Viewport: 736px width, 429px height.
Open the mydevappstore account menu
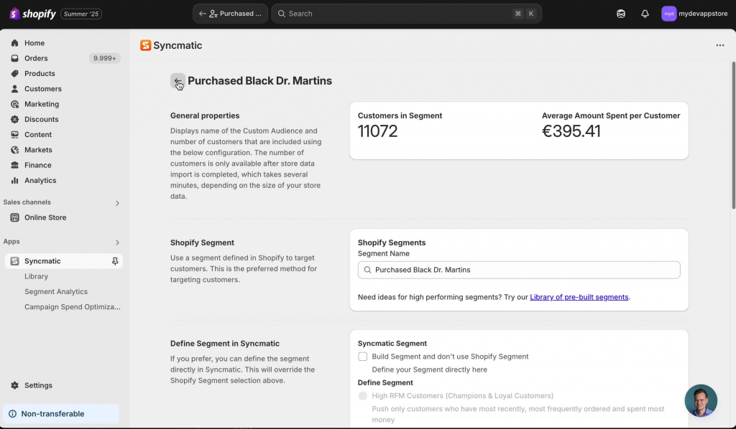tap(694, 14)
